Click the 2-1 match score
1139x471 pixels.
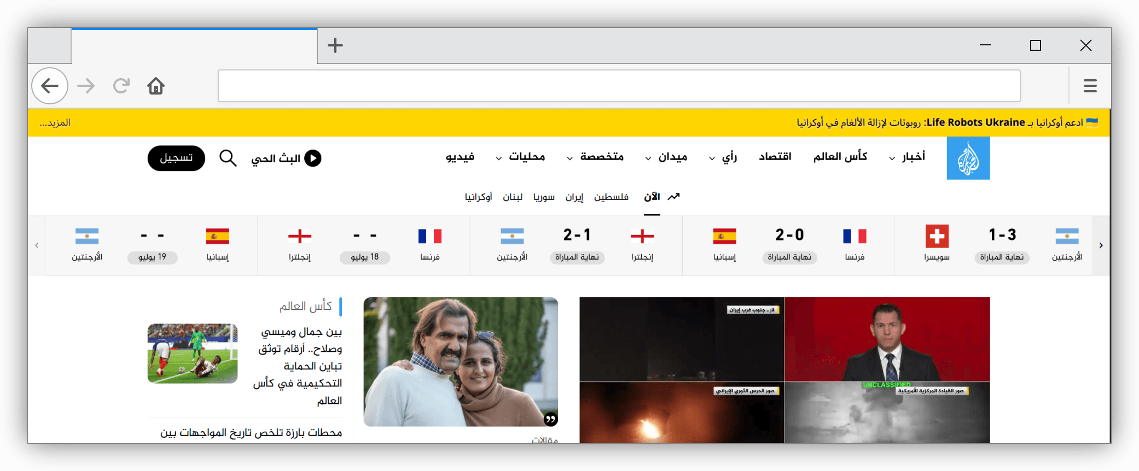(x=577, y=235)
